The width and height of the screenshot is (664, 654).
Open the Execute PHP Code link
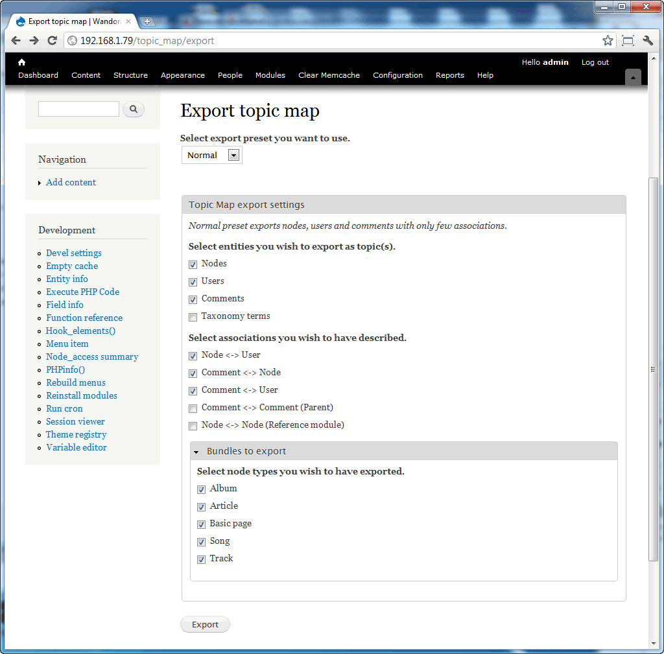tap(82, 292)
